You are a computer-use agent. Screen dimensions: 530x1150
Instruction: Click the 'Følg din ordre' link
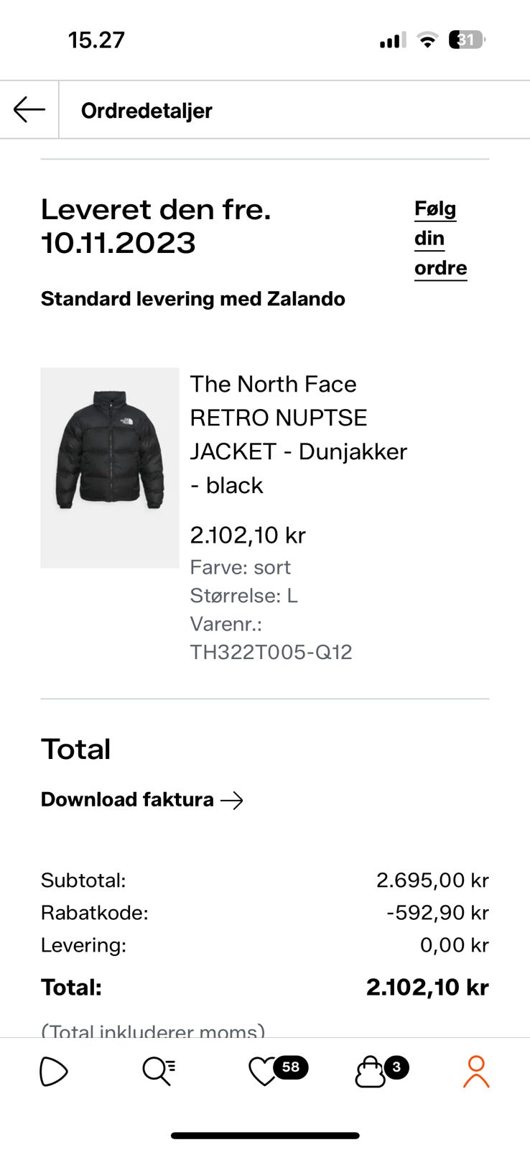click(440, 239)
